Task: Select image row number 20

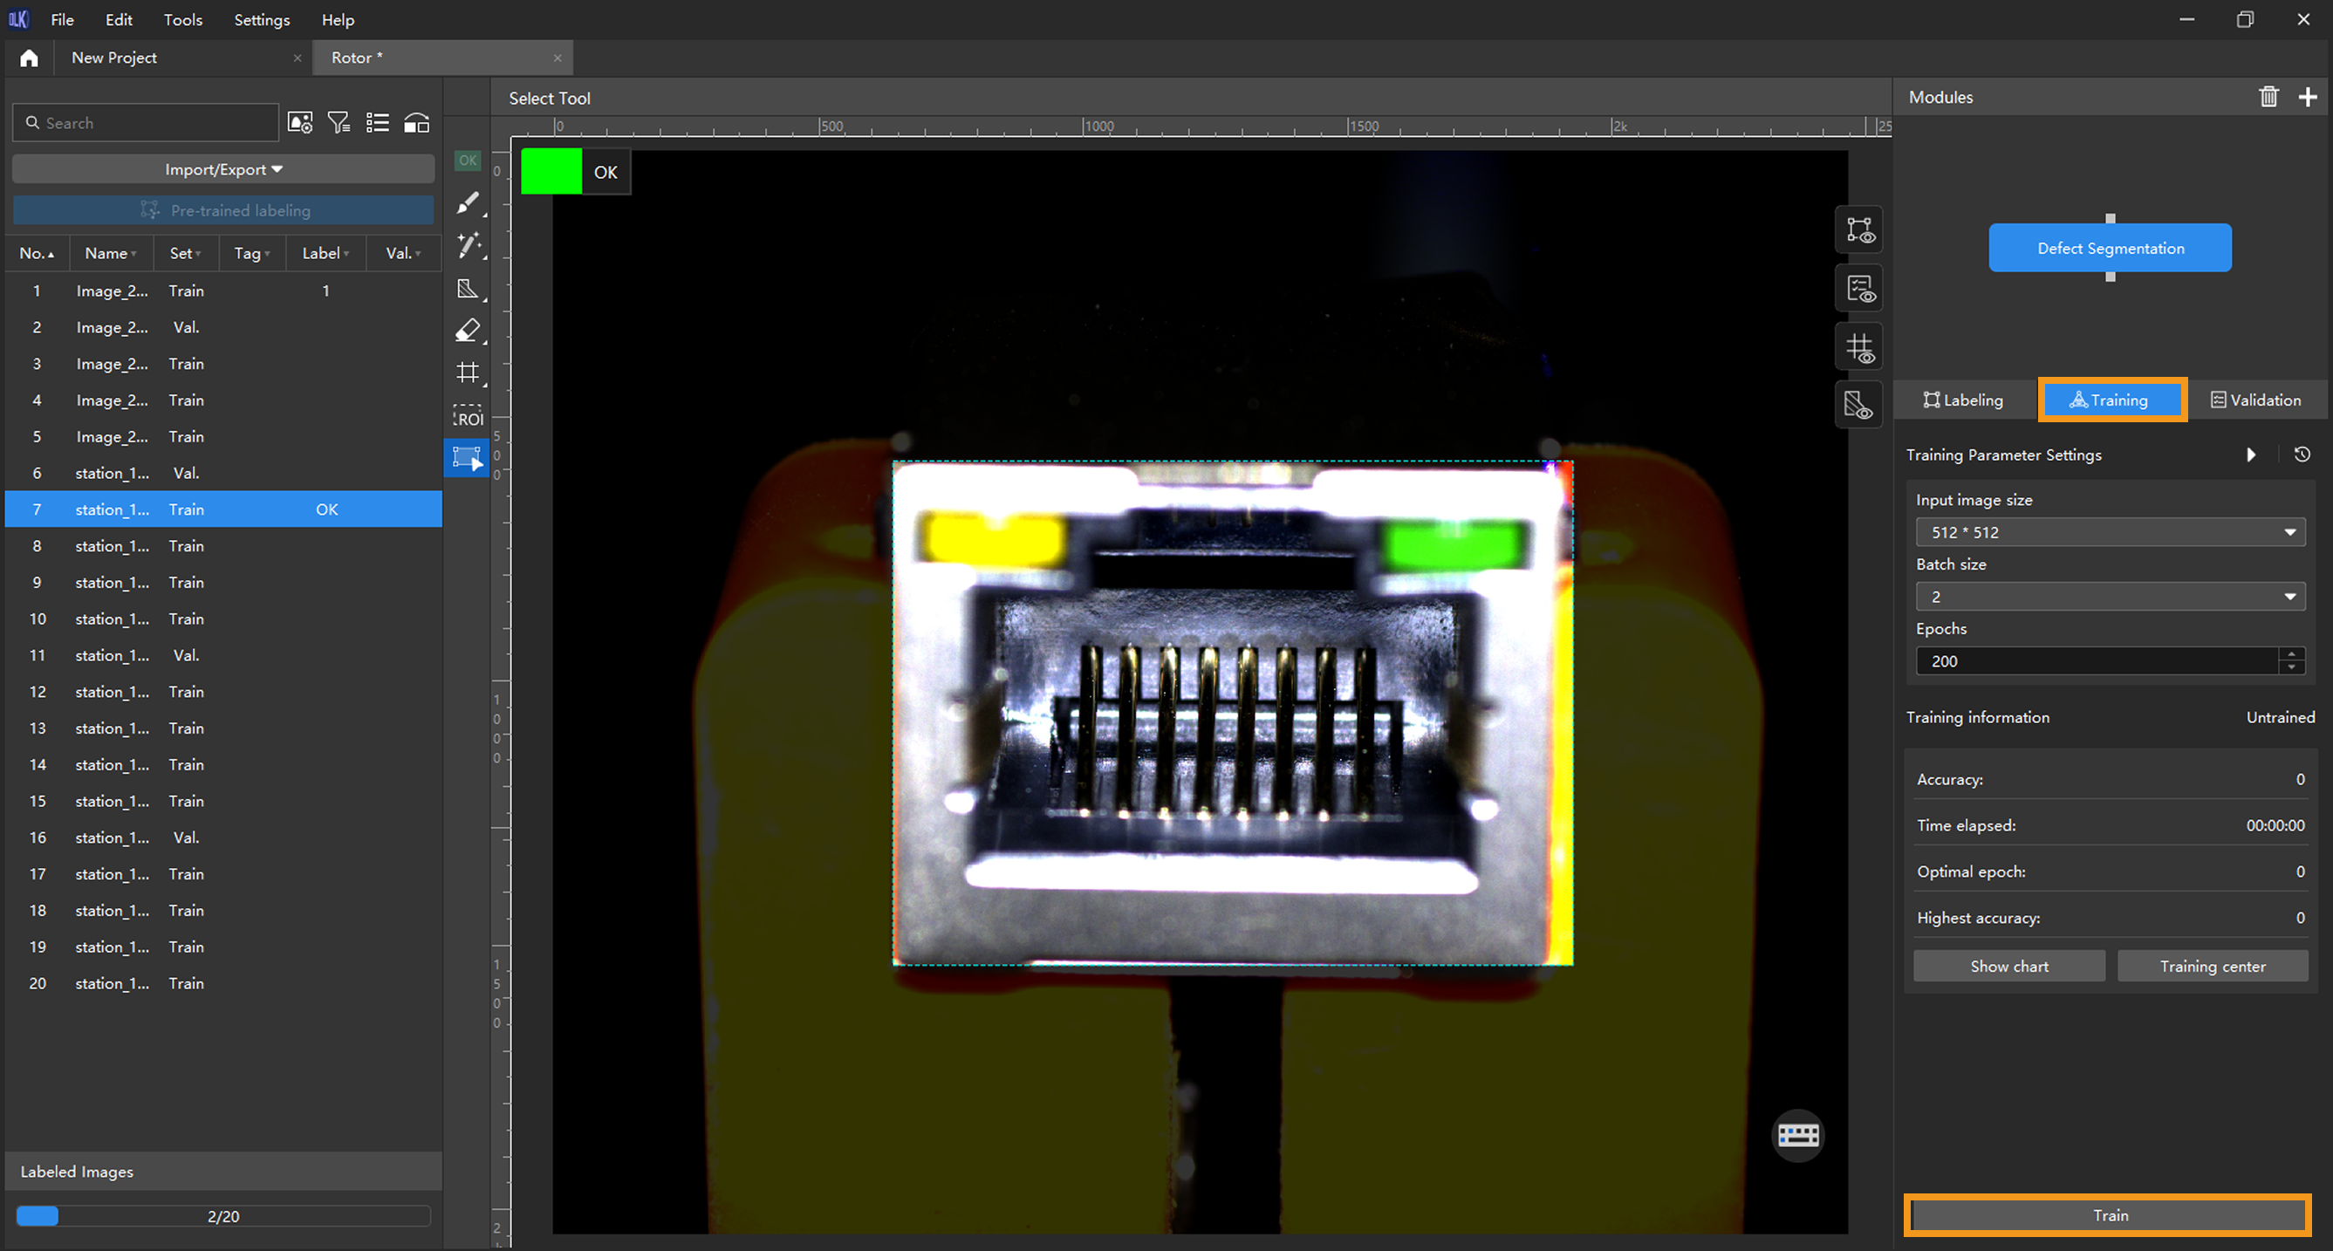Action: (222, 983)
